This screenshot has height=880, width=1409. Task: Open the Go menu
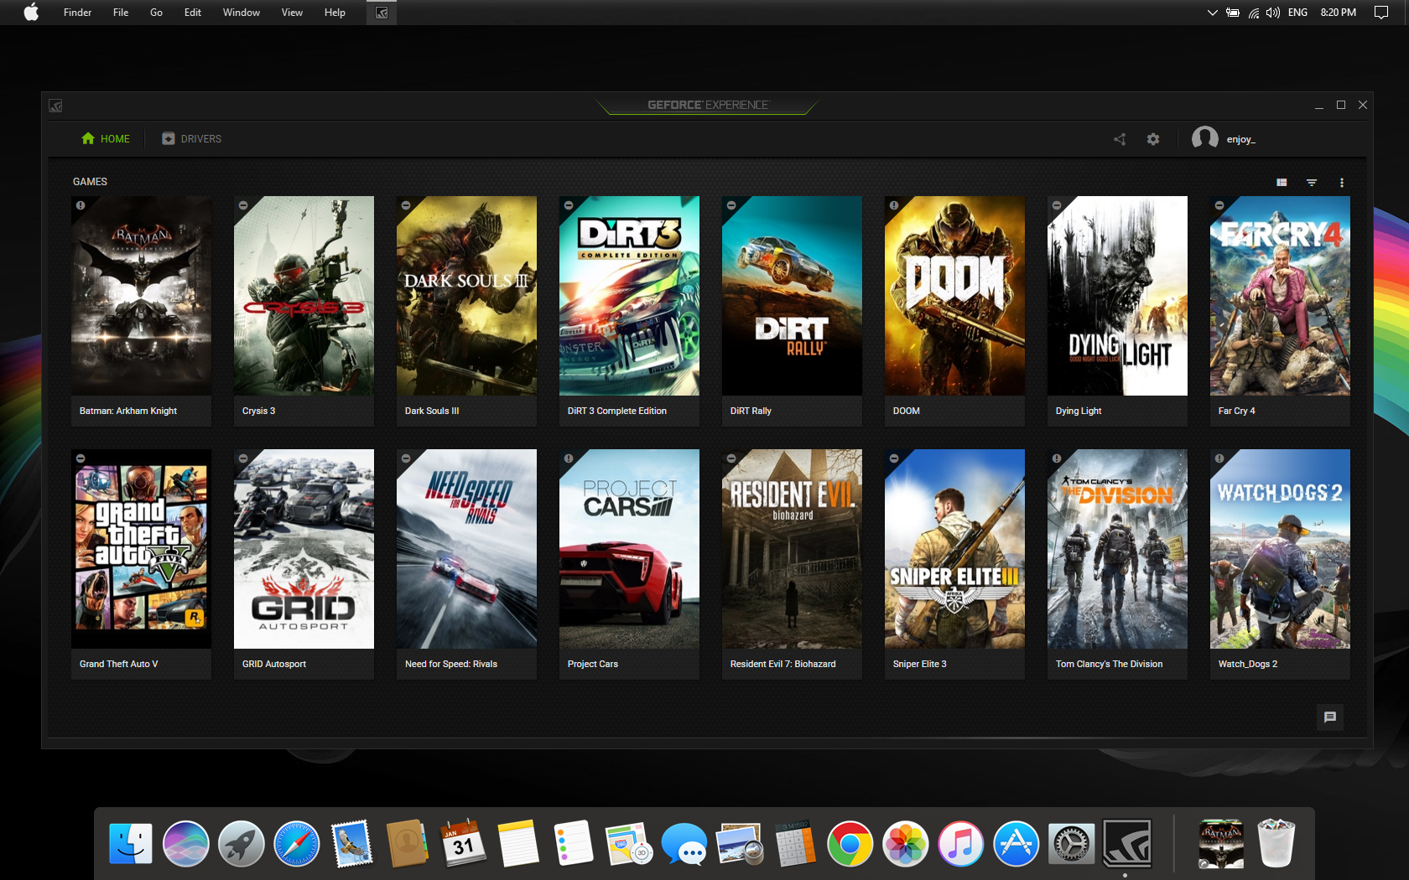tap(156, 13)
